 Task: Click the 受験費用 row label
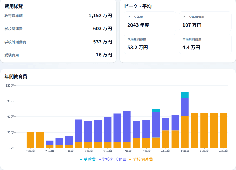point(12,55)
